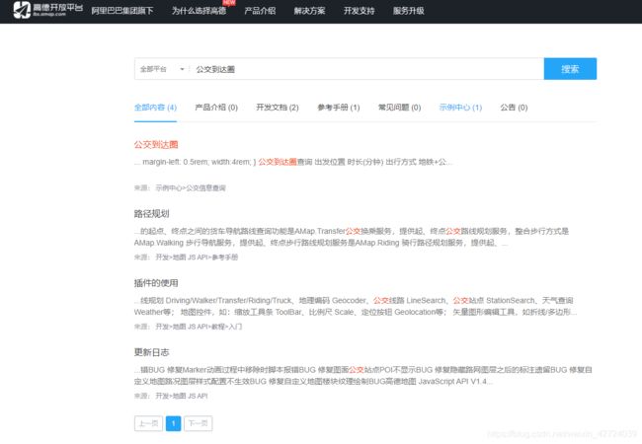Click source text 示例中心>公交信息查询
The height and width of the screenshot is (444, 642).
click(x=191, y=188)
